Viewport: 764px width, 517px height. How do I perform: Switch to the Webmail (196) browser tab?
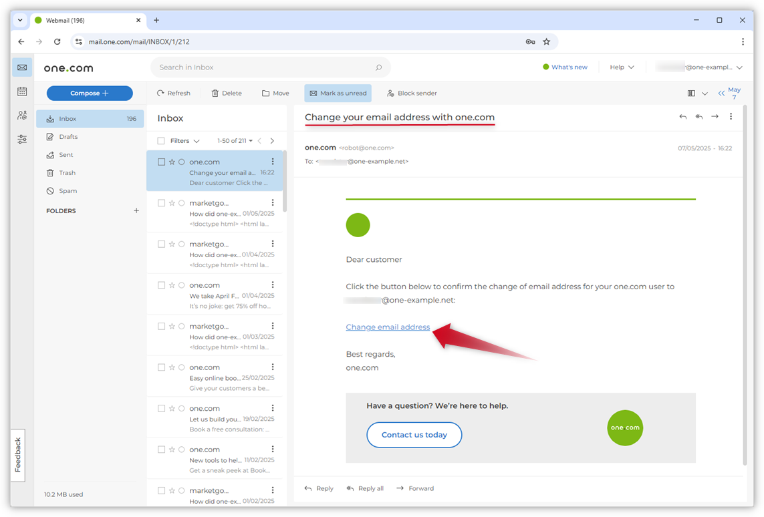[88, 21]
